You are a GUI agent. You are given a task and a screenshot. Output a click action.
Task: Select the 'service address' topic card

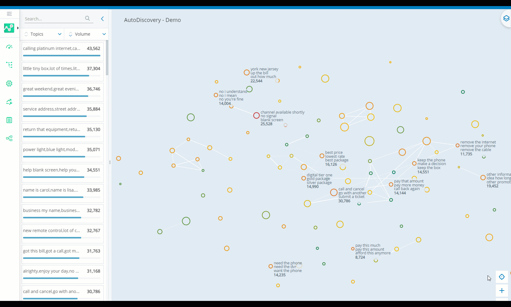pos(63,112)
